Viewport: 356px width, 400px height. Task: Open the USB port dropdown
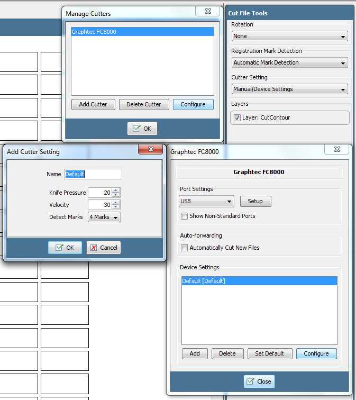[206, 201]
